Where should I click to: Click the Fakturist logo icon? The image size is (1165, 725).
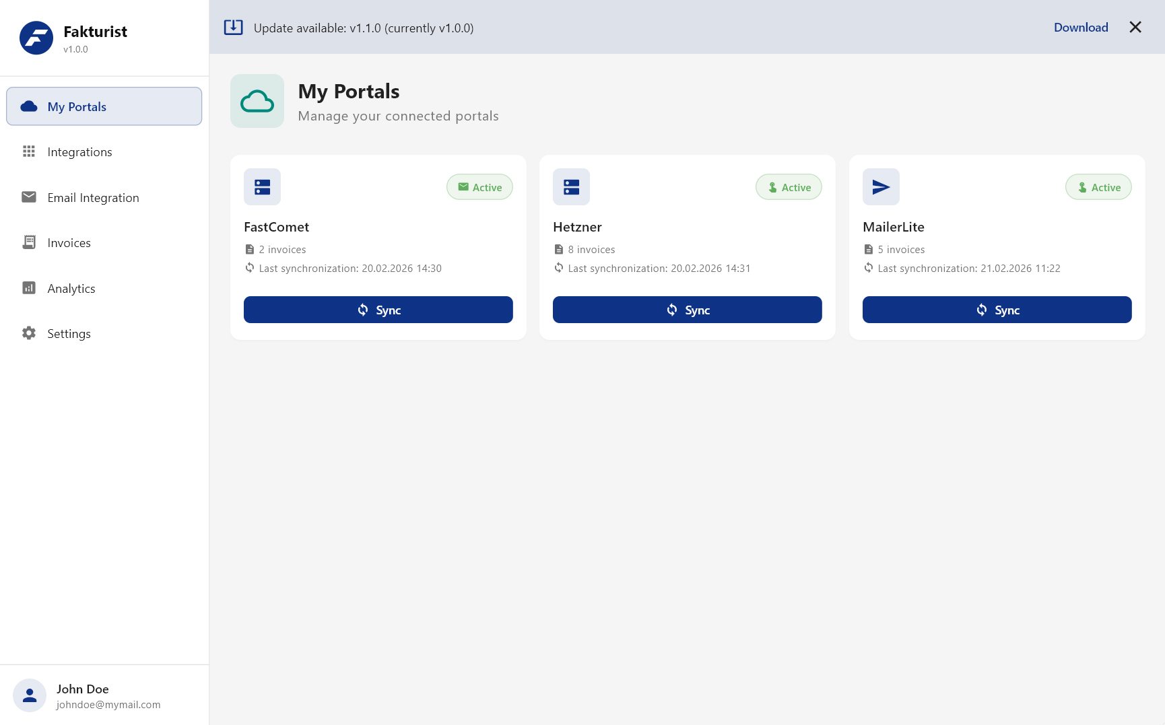pos(36,38)
